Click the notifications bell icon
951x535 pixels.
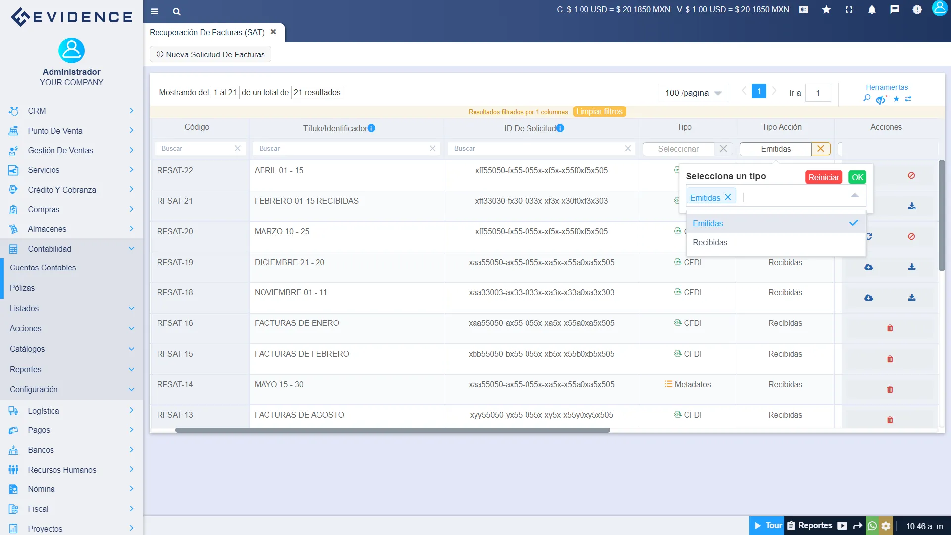coord(872,10)
